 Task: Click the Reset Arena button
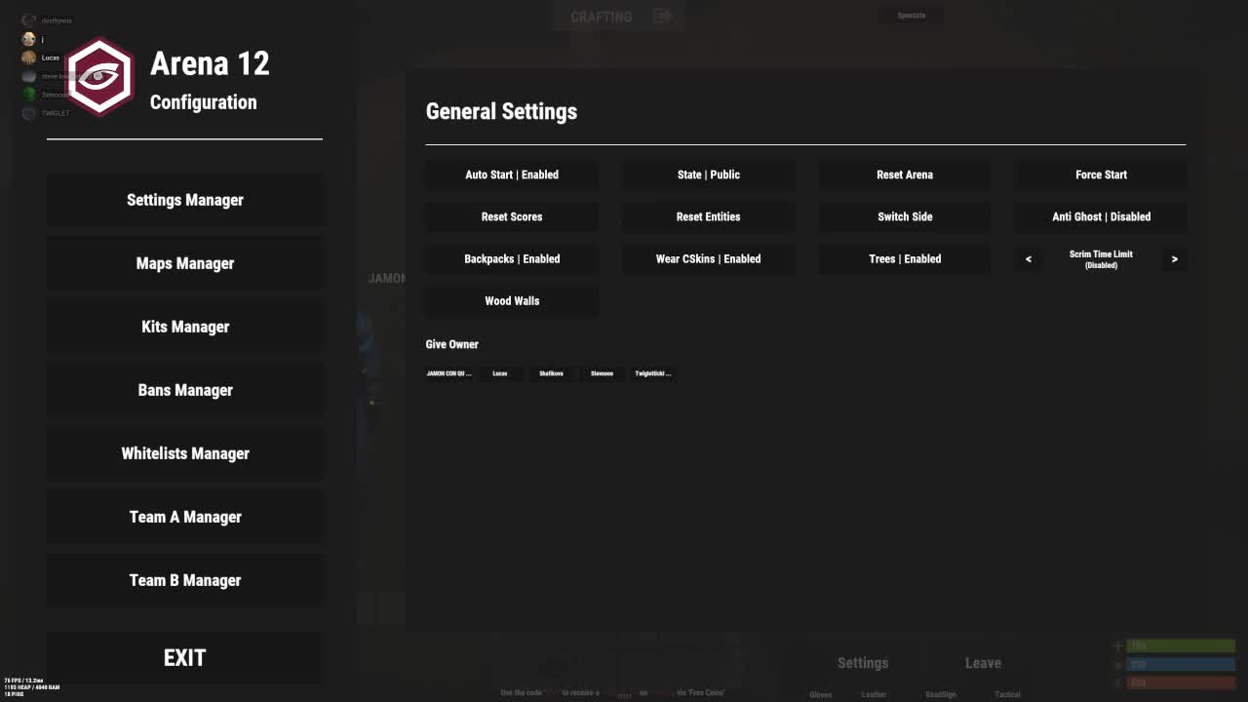point(905,175)
